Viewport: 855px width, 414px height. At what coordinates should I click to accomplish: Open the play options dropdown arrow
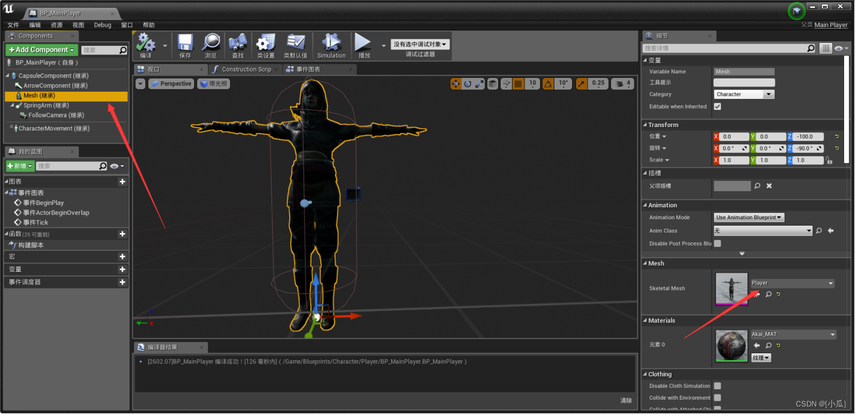click(x=383, y=45)
